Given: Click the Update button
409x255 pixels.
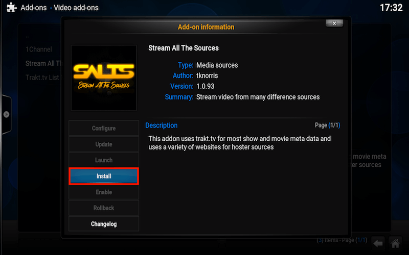Looking at the screenshot, I should (104, 144).
